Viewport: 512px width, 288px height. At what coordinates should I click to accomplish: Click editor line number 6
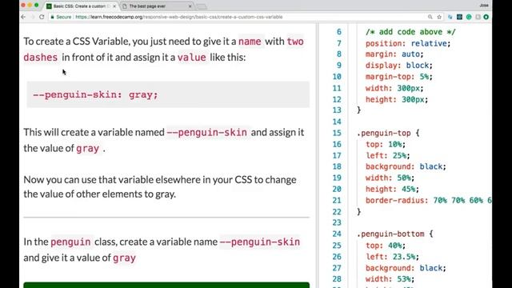pos(339,32)
